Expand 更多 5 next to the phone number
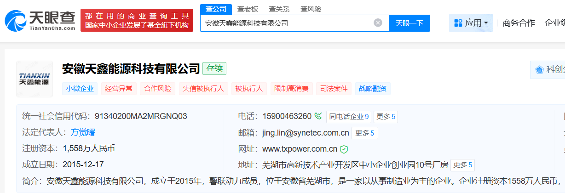This screenshot has height=193, width=565. click(x=386, y=117)
